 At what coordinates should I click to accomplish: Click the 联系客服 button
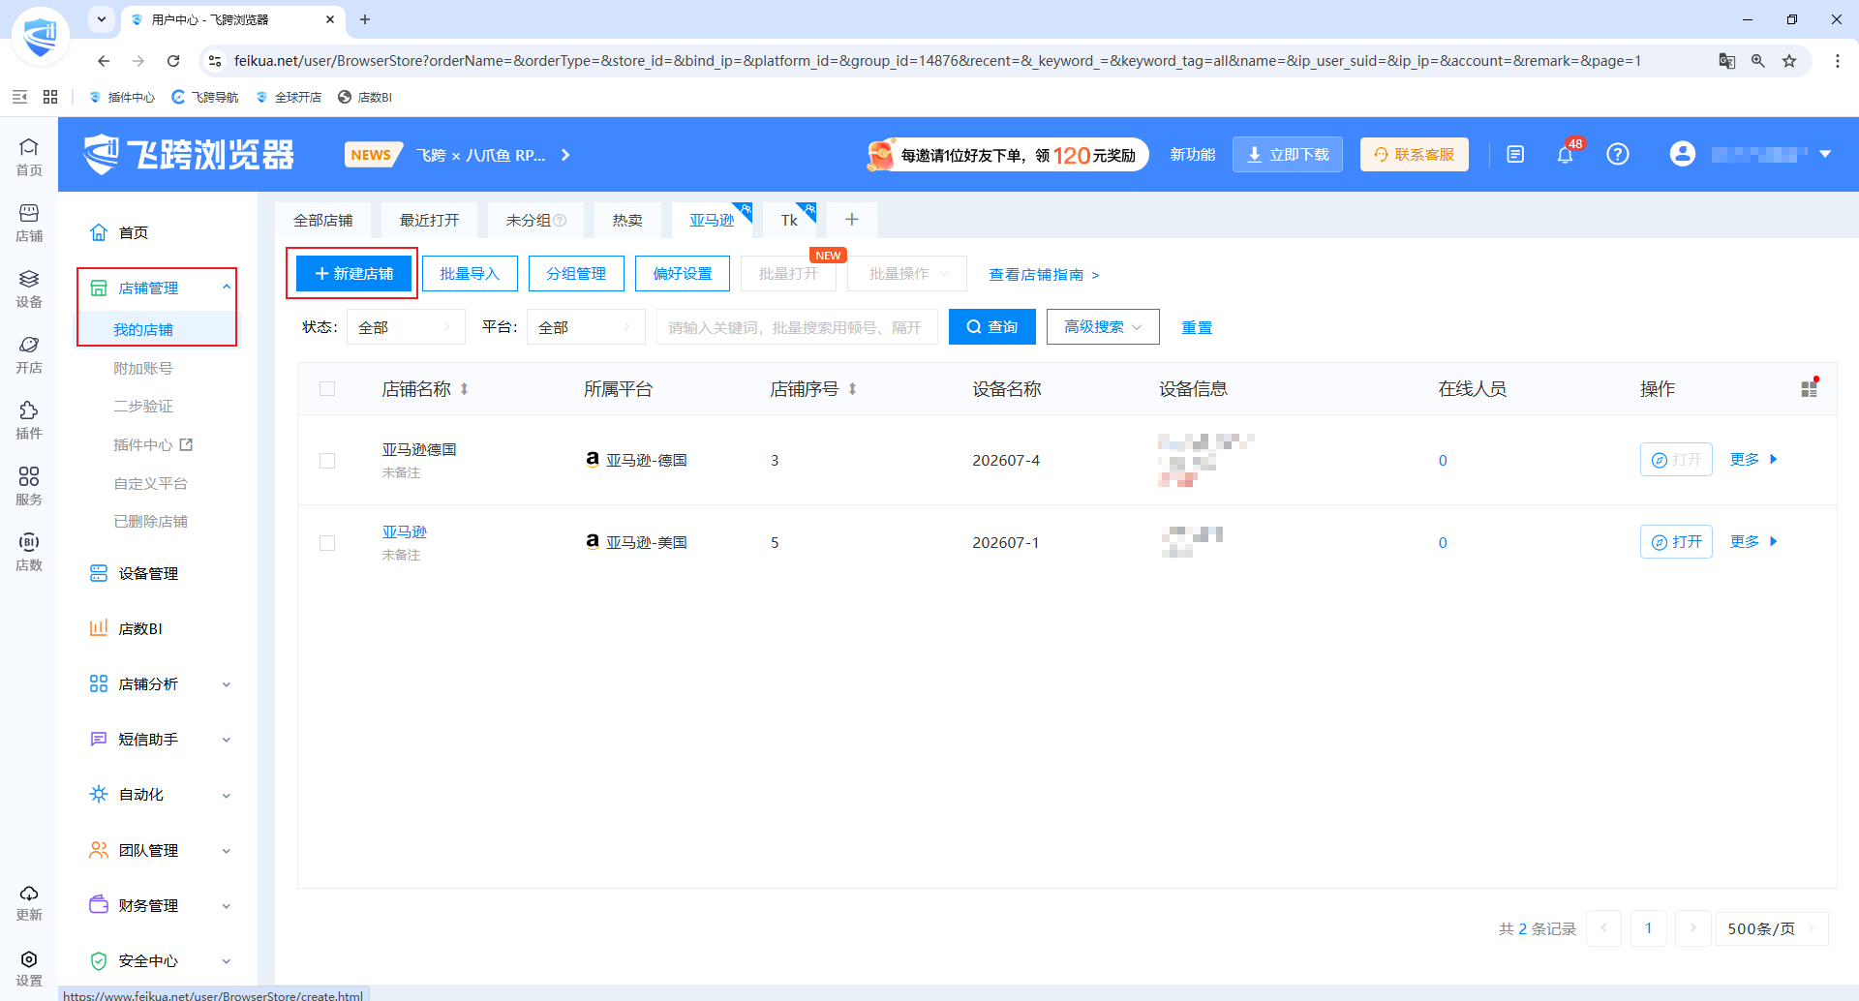point(1415,155)
